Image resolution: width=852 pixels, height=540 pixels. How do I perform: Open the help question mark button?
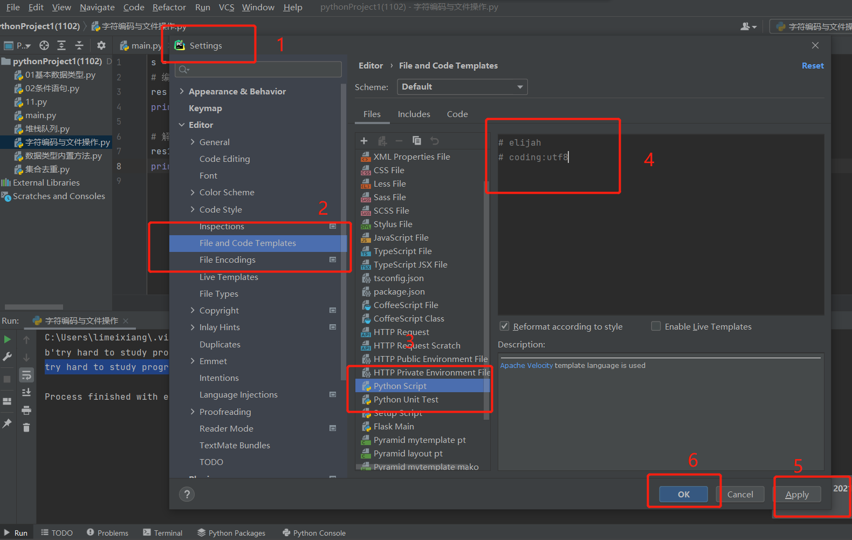(187, 494)
